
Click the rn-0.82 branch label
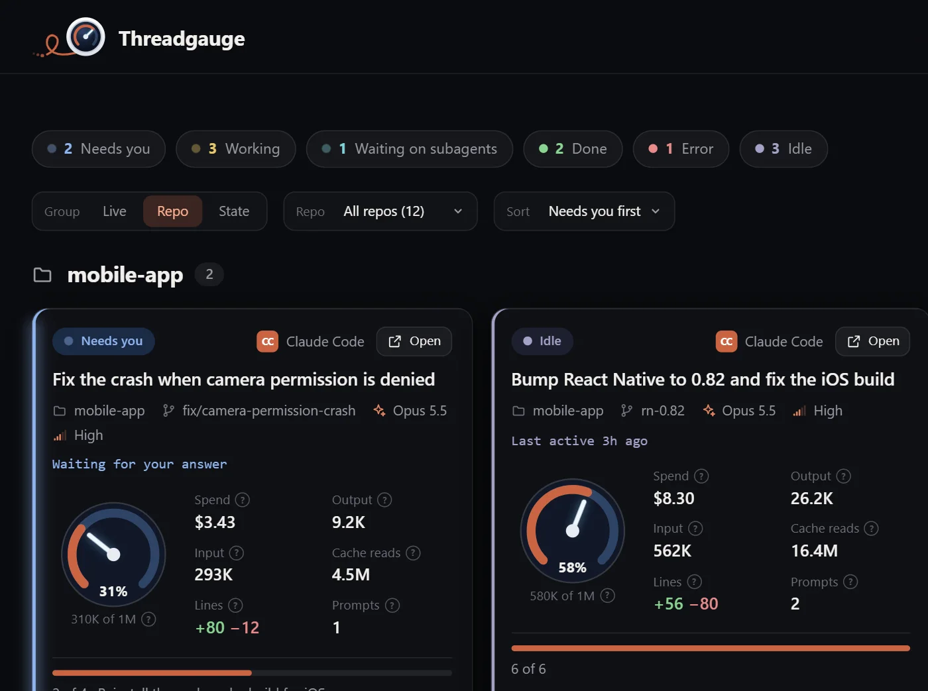click(x=663, y=411)
